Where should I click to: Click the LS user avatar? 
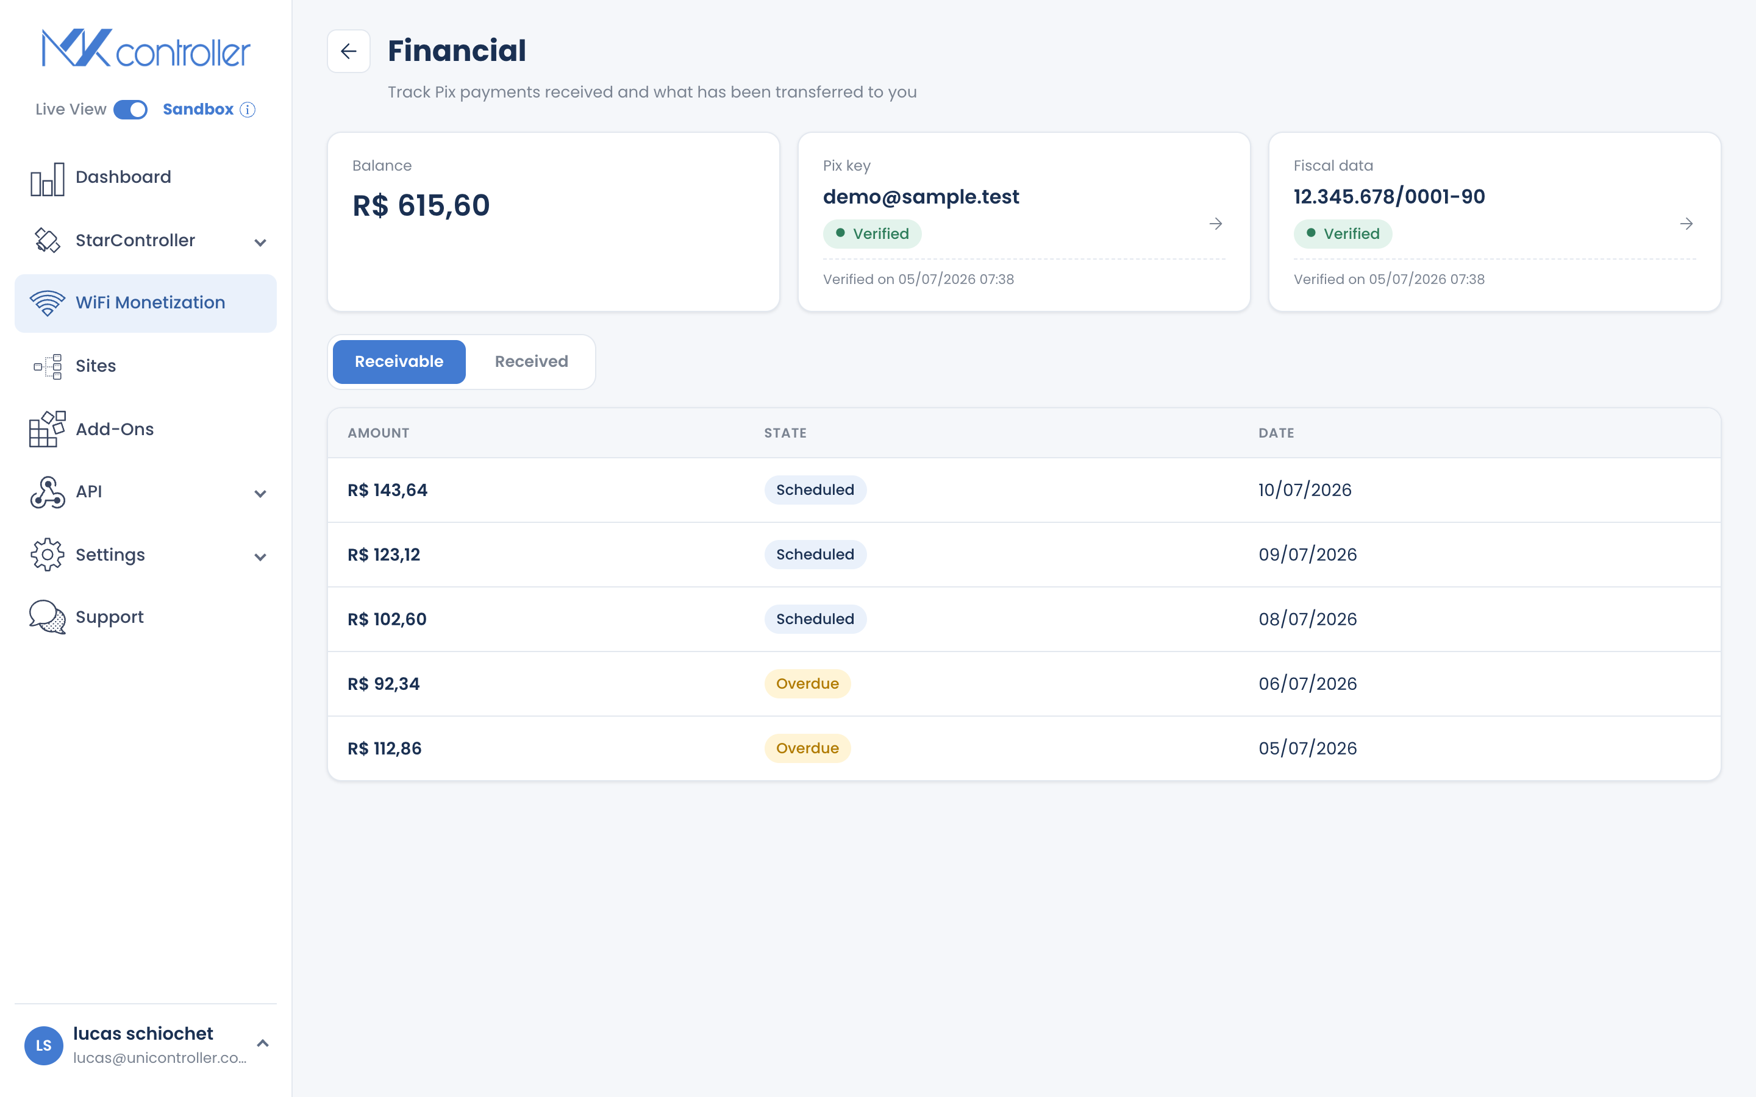pos(43,1045)
